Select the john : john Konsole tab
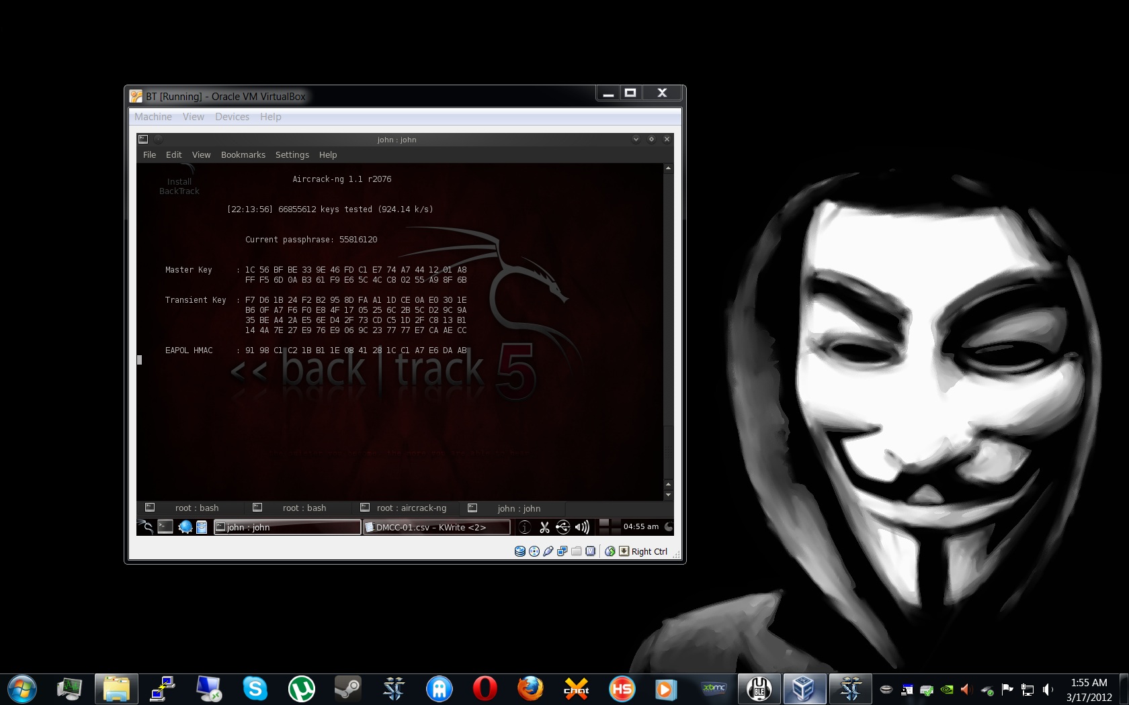 click(x=513, y=508)
